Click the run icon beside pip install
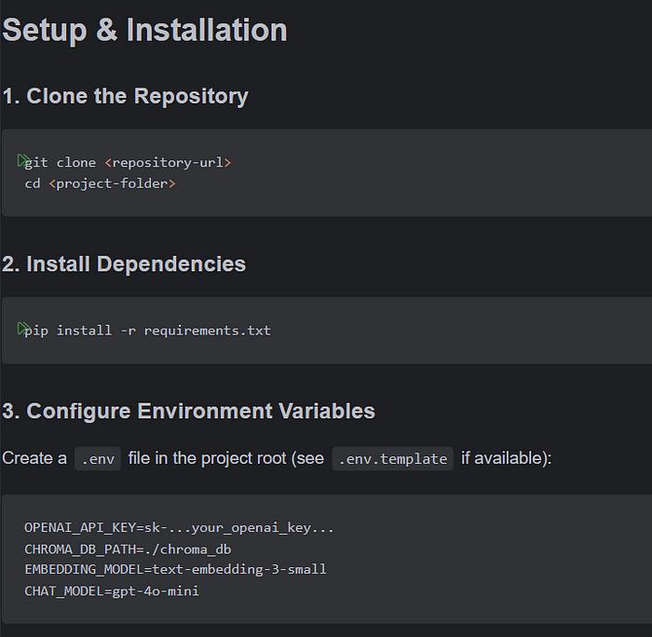 23,329
